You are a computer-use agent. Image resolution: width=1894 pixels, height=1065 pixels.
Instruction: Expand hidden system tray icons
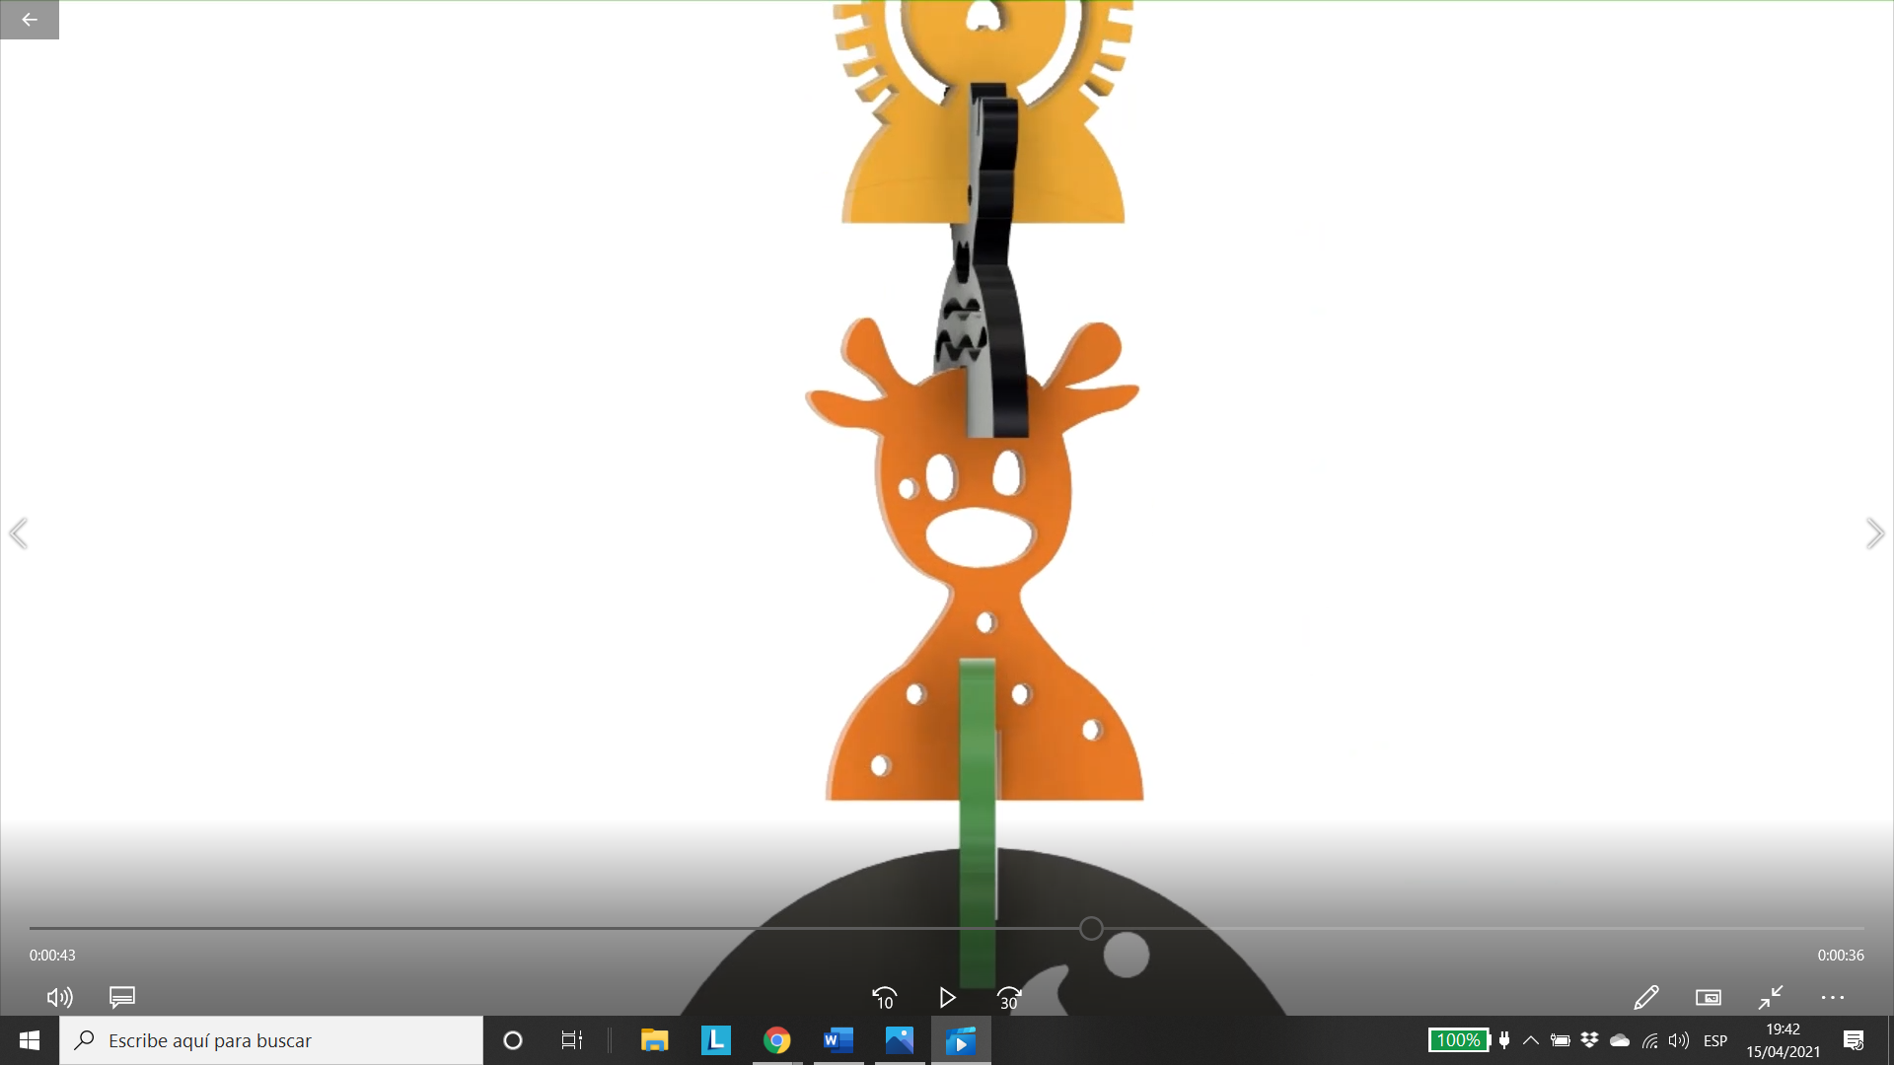(1531, 1040)
